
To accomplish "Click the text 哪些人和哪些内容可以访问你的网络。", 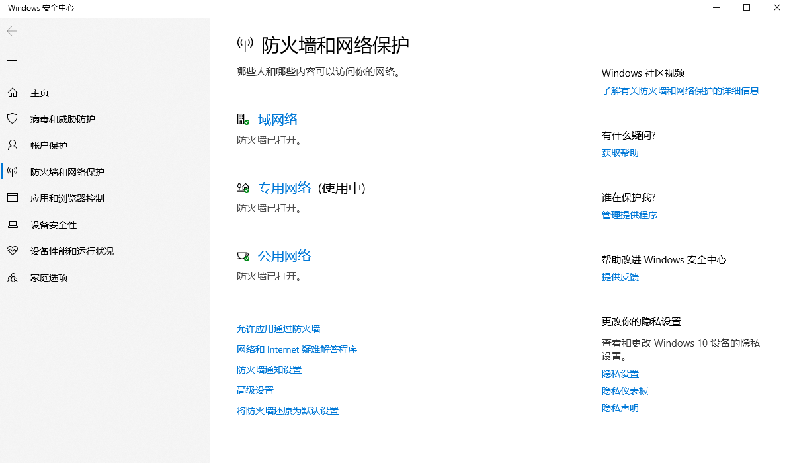I will tap(319, 72).
